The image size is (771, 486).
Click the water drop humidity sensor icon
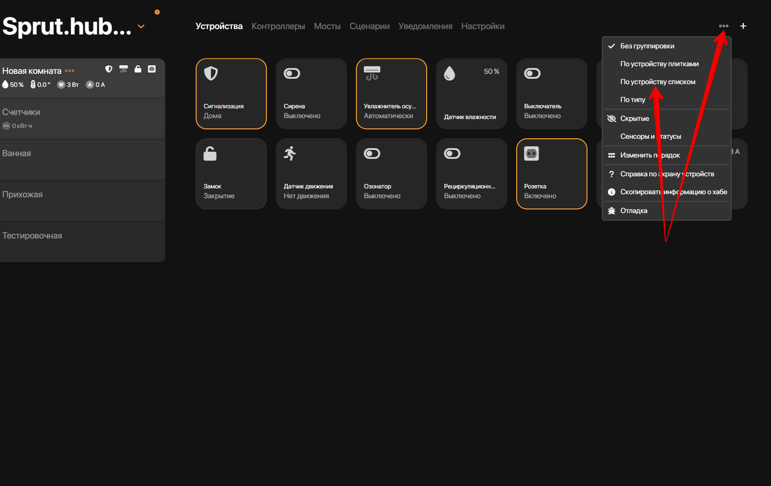[450, 73]
